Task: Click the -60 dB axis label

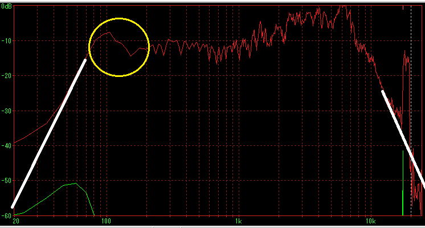Action: point(6,215)
